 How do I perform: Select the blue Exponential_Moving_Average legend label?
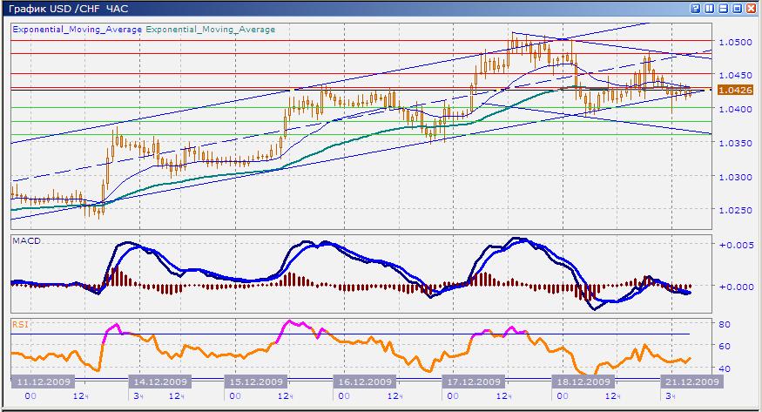click(x=77, y=29)
